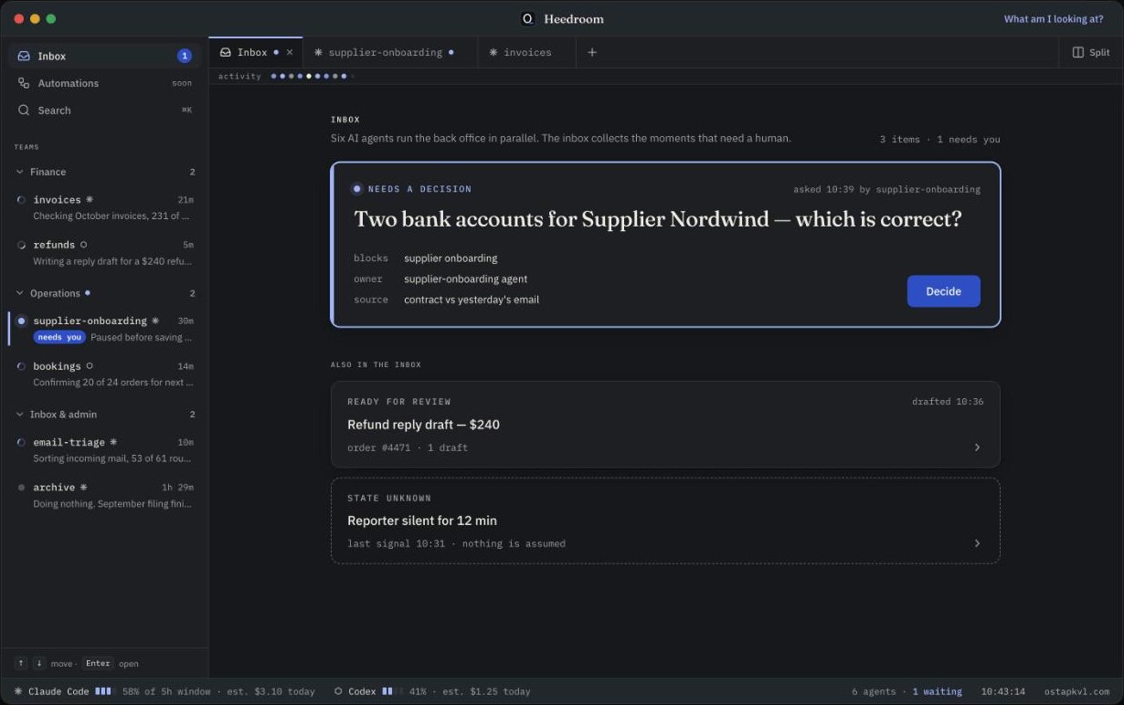Screen dimensions: 1124x705
Task: Switch to the invoices tab
Action: click(527, 52)
